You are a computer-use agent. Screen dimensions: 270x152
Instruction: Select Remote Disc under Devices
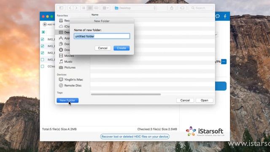[x=70, y=85]
